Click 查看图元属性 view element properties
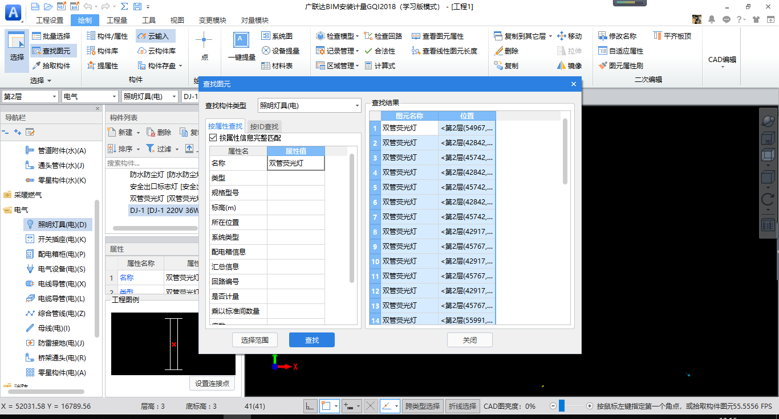The width and height of the screenshot is (779, 419). click(x=437, y=36)
